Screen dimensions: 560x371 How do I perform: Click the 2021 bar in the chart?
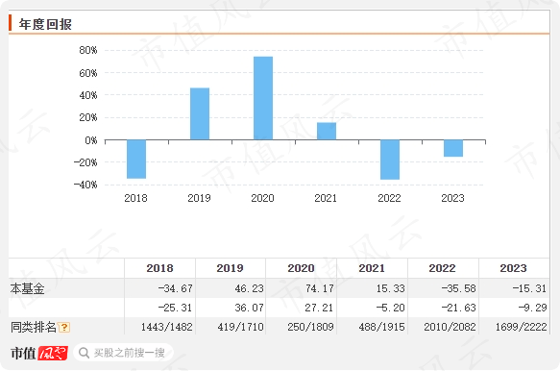coord(327,131)
